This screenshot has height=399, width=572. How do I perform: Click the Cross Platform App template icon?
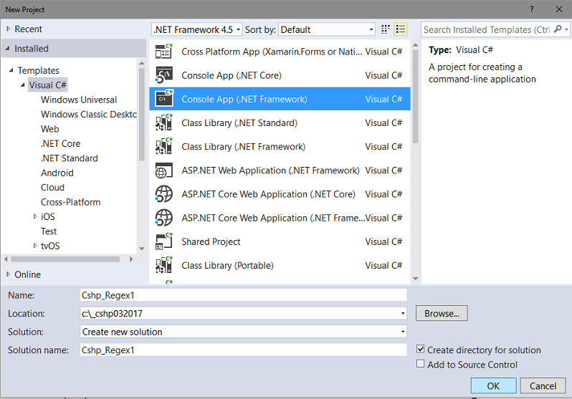click(164, 52)
